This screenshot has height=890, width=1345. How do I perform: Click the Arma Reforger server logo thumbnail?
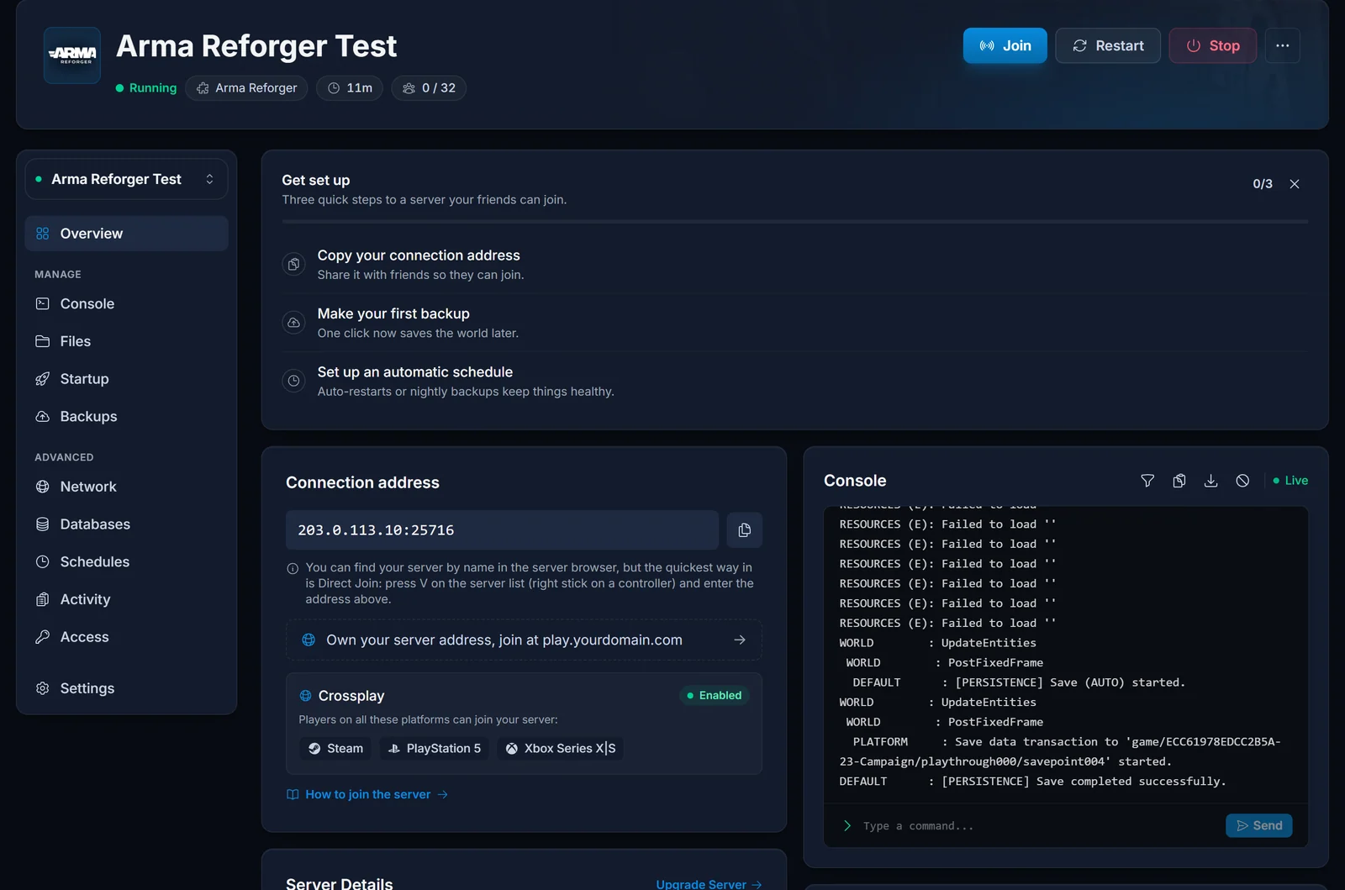tap(72, 55)
